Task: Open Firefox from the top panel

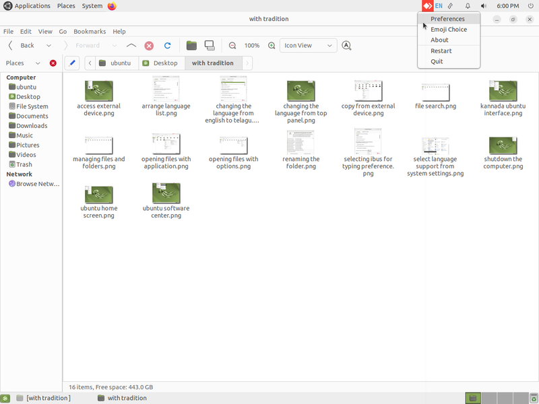Action: point(112,6)
